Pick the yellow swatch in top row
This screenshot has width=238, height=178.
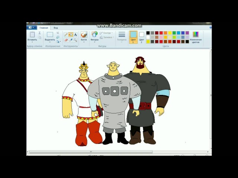(x=170, y=33)
